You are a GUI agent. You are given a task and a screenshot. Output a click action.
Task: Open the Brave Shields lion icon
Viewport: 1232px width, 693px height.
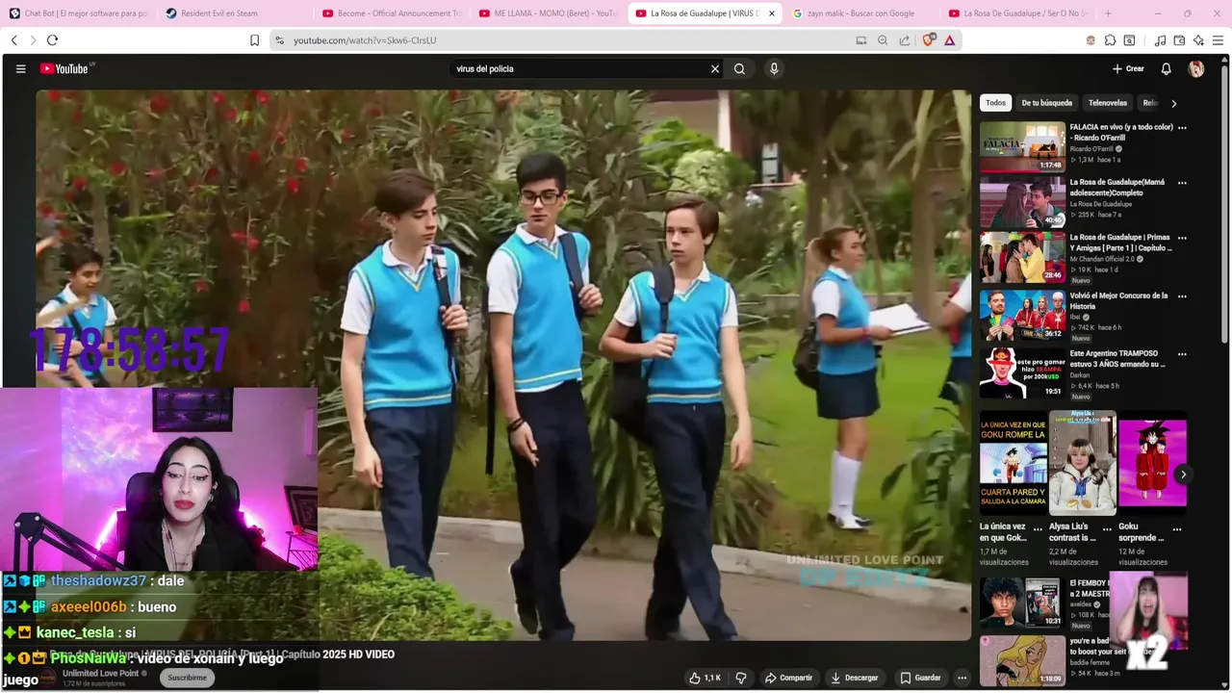click(x=929, y=40)
